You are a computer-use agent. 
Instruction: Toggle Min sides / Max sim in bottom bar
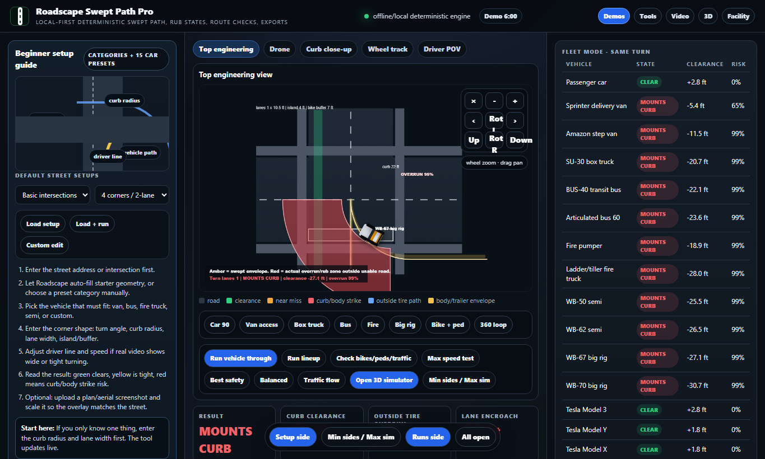tap(361, 437)
